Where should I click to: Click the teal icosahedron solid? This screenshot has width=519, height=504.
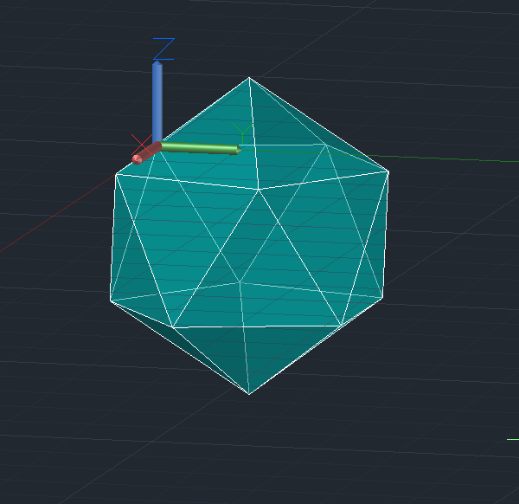click(x=249, y=236)
